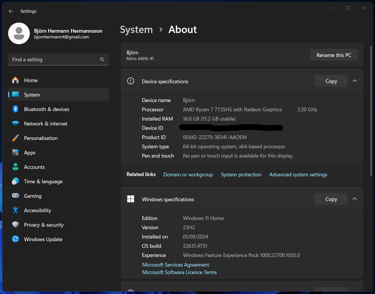Screen dimensions: 375x294
Task: Click the Personalisation paintbrush icon
Action: pos(15,138)
